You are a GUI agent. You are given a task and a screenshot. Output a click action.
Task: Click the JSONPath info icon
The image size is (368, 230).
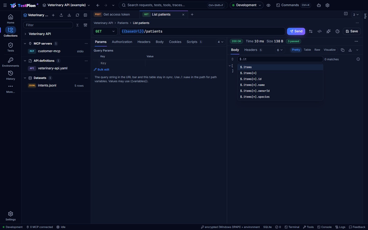[358, 59]
